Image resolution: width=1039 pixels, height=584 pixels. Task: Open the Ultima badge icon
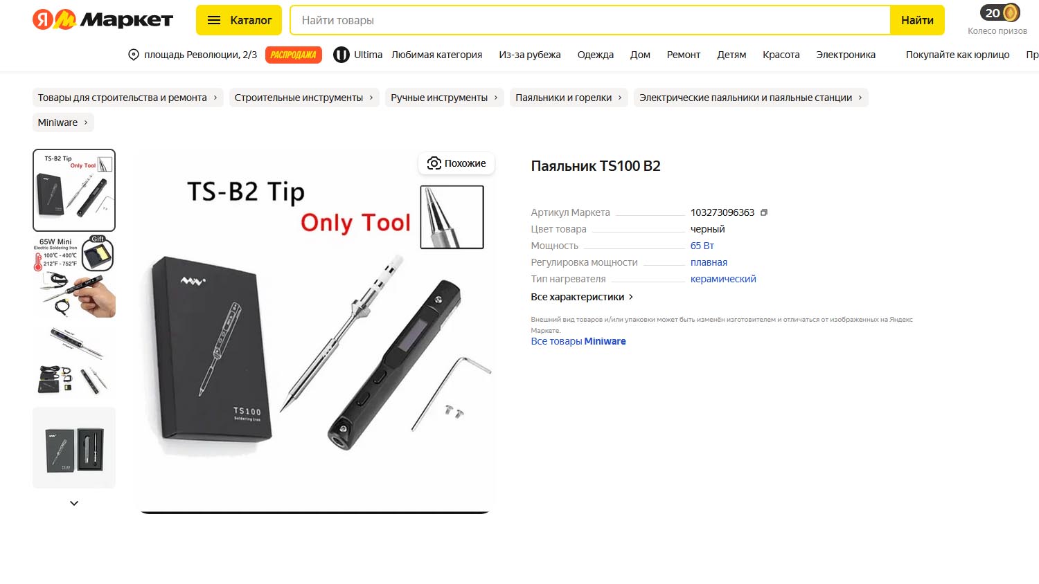(x=341, y=55)
